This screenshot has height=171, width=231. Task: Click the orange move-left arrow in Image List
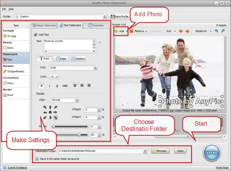tap(181, 31)
